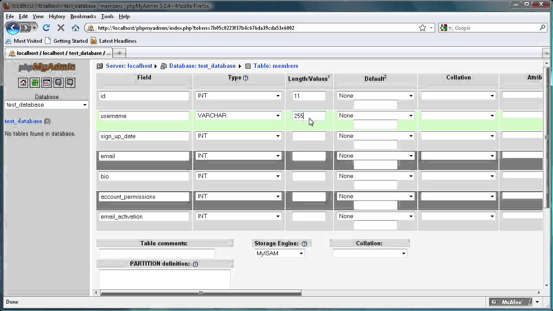Click the Table comments input

[157, 254]
